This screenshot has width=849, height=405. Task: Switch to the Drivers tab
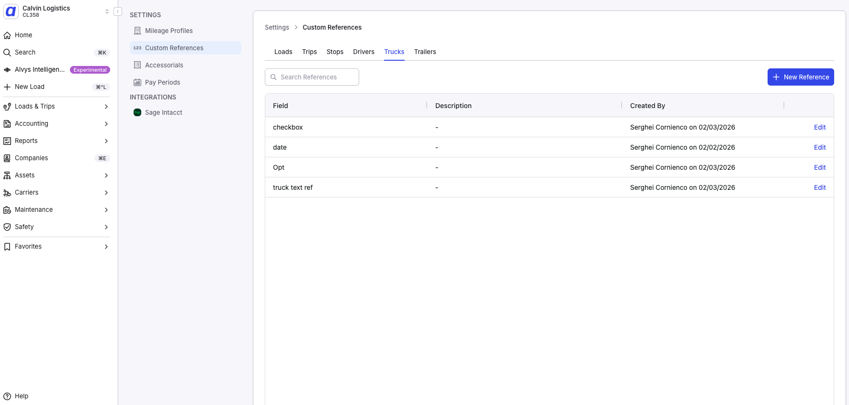(x=364, y=52)
